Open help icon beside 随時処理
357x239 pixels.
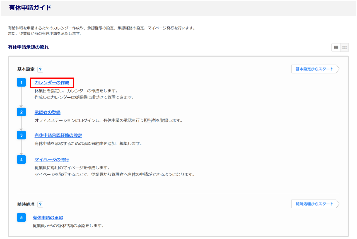(x=40, y=204)
